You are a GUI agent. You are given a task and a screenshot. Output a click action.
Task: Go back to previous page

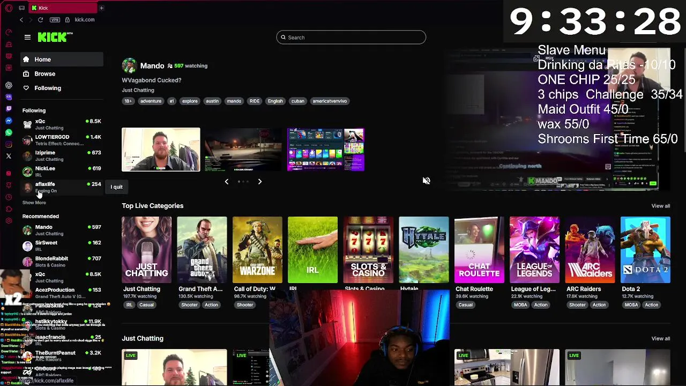click(x=21, y=20)
